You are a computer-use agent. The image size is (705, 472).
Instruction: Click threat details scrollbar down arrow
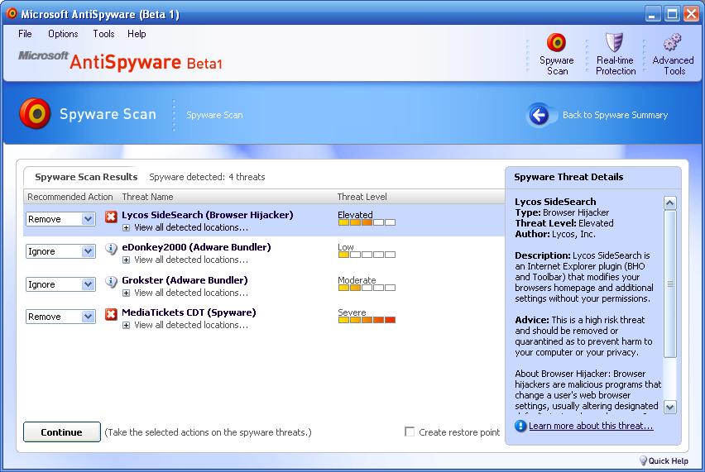click(670, 408)
